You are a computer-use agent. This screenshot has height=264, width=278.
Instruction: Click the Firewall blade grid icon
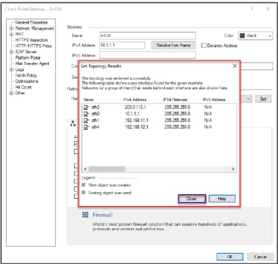pyautogui.click(x=85, y=215)
